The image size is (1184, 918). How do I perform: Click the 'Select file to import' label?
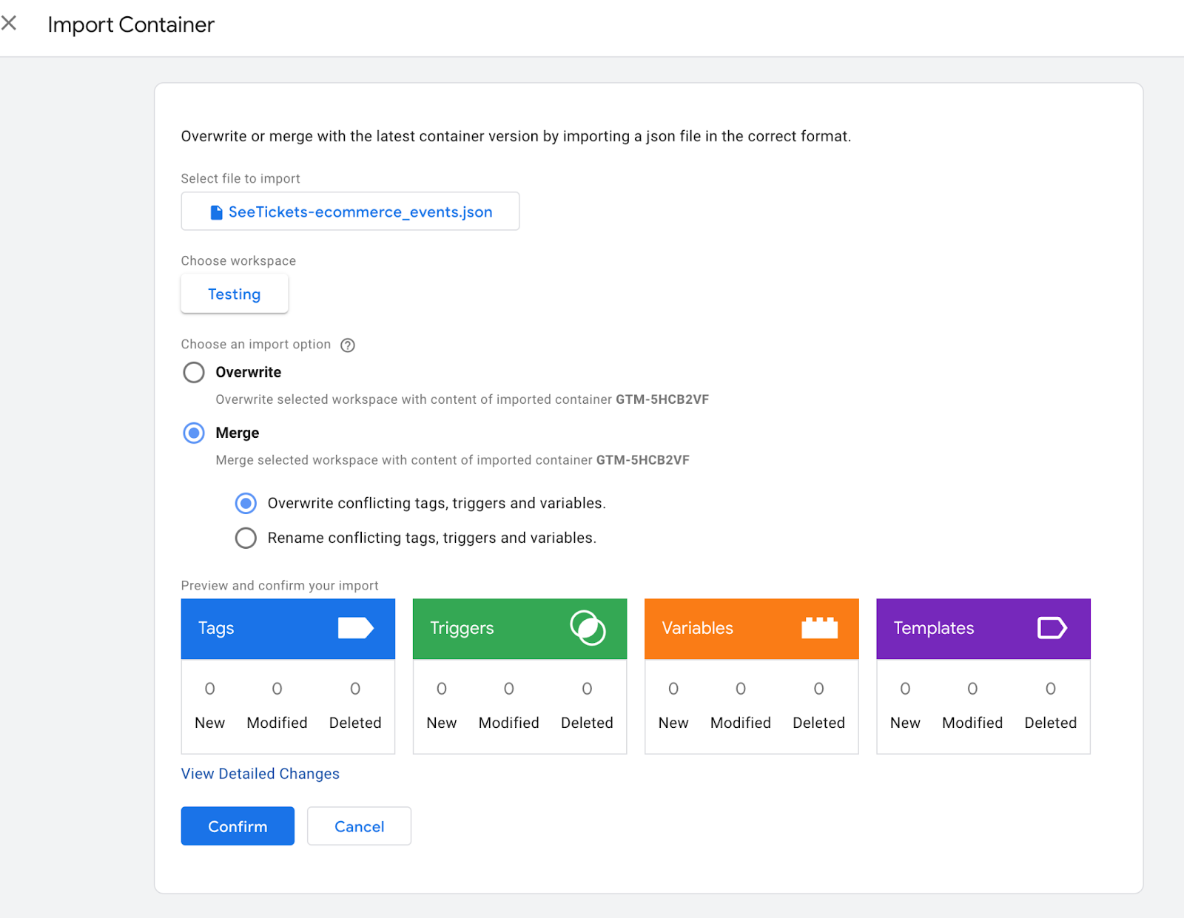pyautogui.click(x=240, y=179)
